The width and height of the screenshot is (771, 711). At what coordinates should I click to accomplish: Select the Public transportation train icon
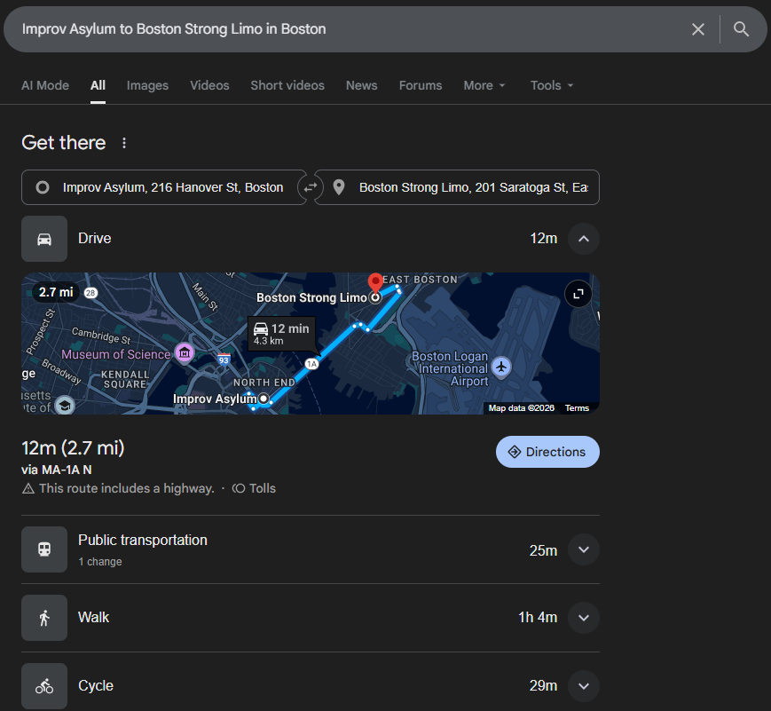(44, 549)
